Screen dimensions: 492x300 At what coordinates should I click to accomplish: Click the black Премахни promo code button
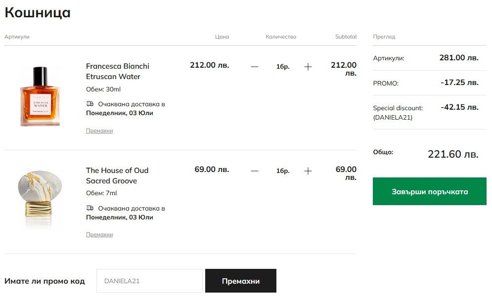(241, 281)
